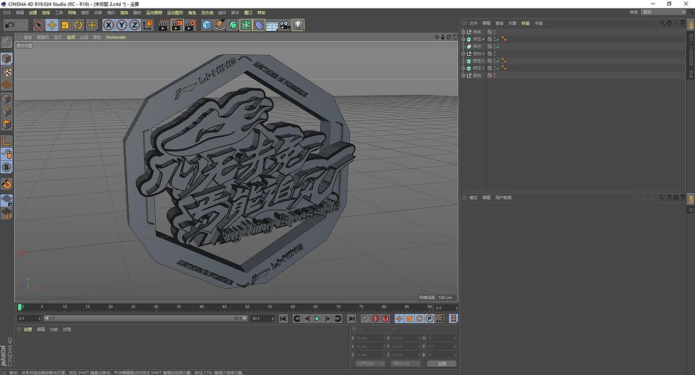Open the 帮助 main menu
Image resolution: width=695 pixels, height=375 pixels.
(262, 12)
